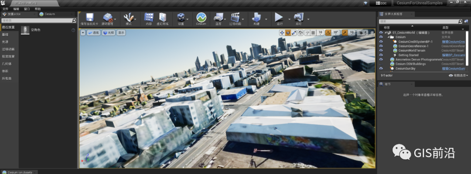This screenshot has height=174, width=471.
Task: Open the Cesium panel toolbar button
Action: pyautogui.click(x=201, y=19)
